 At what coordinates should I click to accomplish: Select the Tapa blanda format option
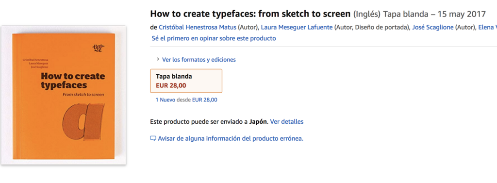186,81
